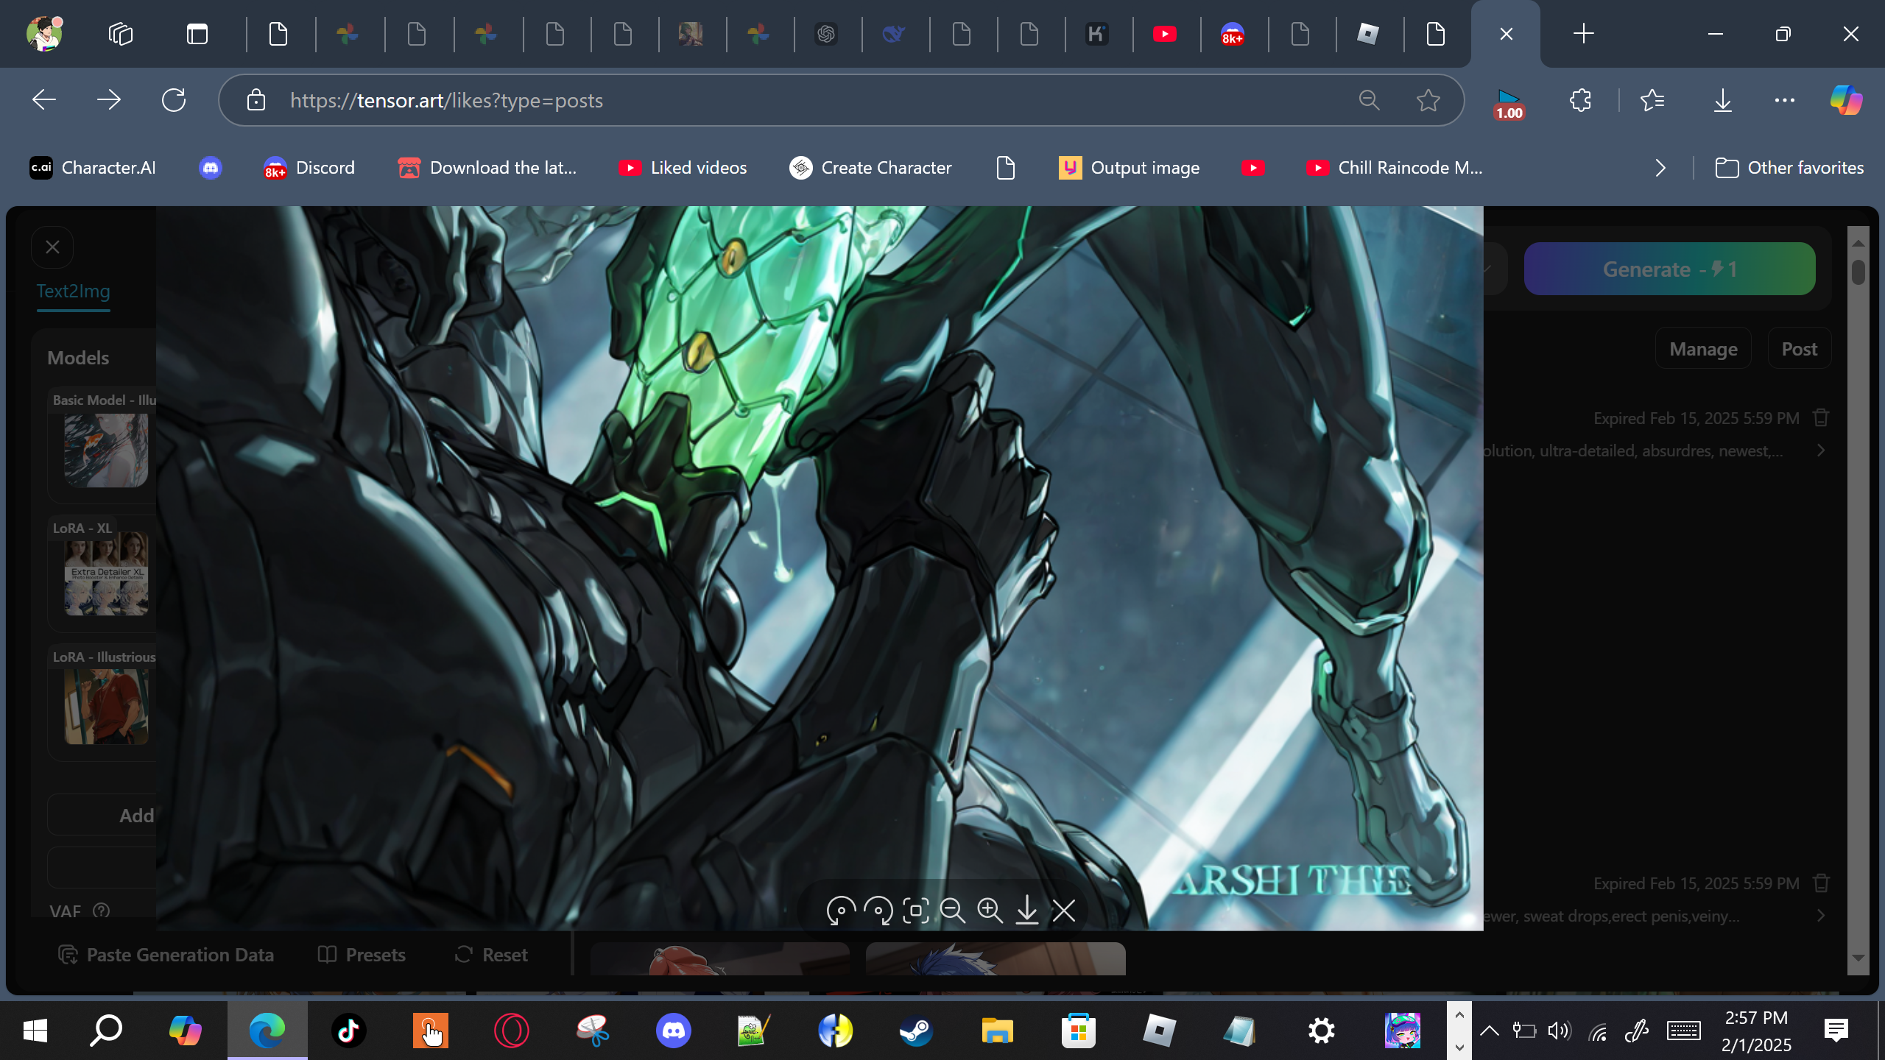Viewport: 1885px width, 1060px height.
Task: Click the Post button
Action: (1799, 349)
